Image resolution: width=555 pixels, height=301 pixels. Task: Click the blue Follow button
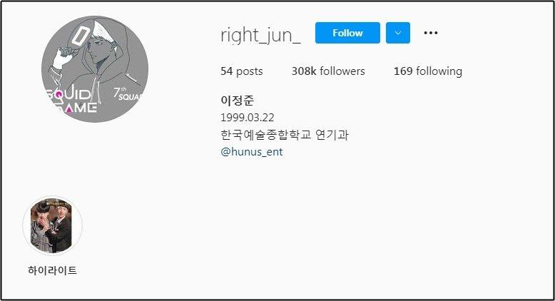click(x=347, y=33)
